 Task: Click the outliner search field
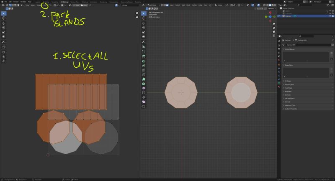[x=306, y=5]
